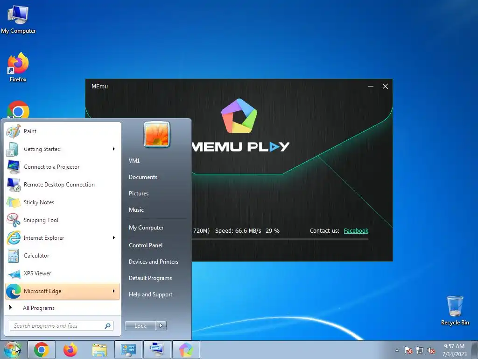Click the Speed: 66.6 MB/s text

(238, 231)
